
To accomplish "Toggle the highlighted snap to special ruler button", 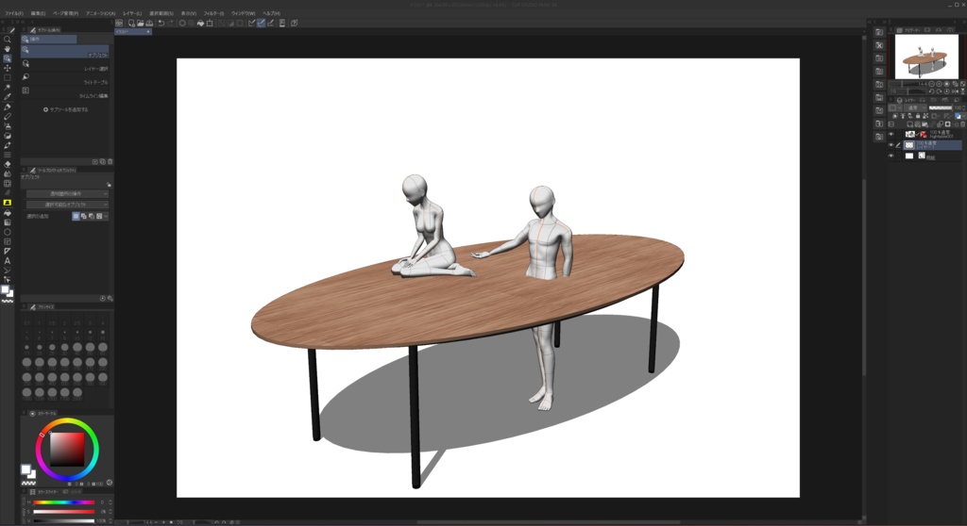I will pos(261,23).
